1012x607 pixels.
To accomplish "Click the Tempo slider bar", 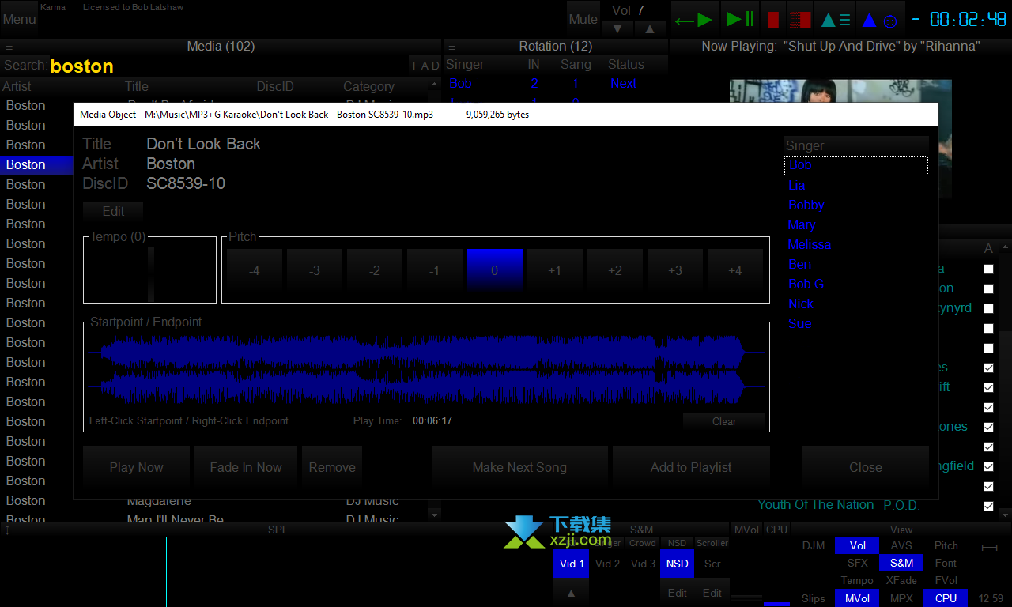I will click(151, 273).
